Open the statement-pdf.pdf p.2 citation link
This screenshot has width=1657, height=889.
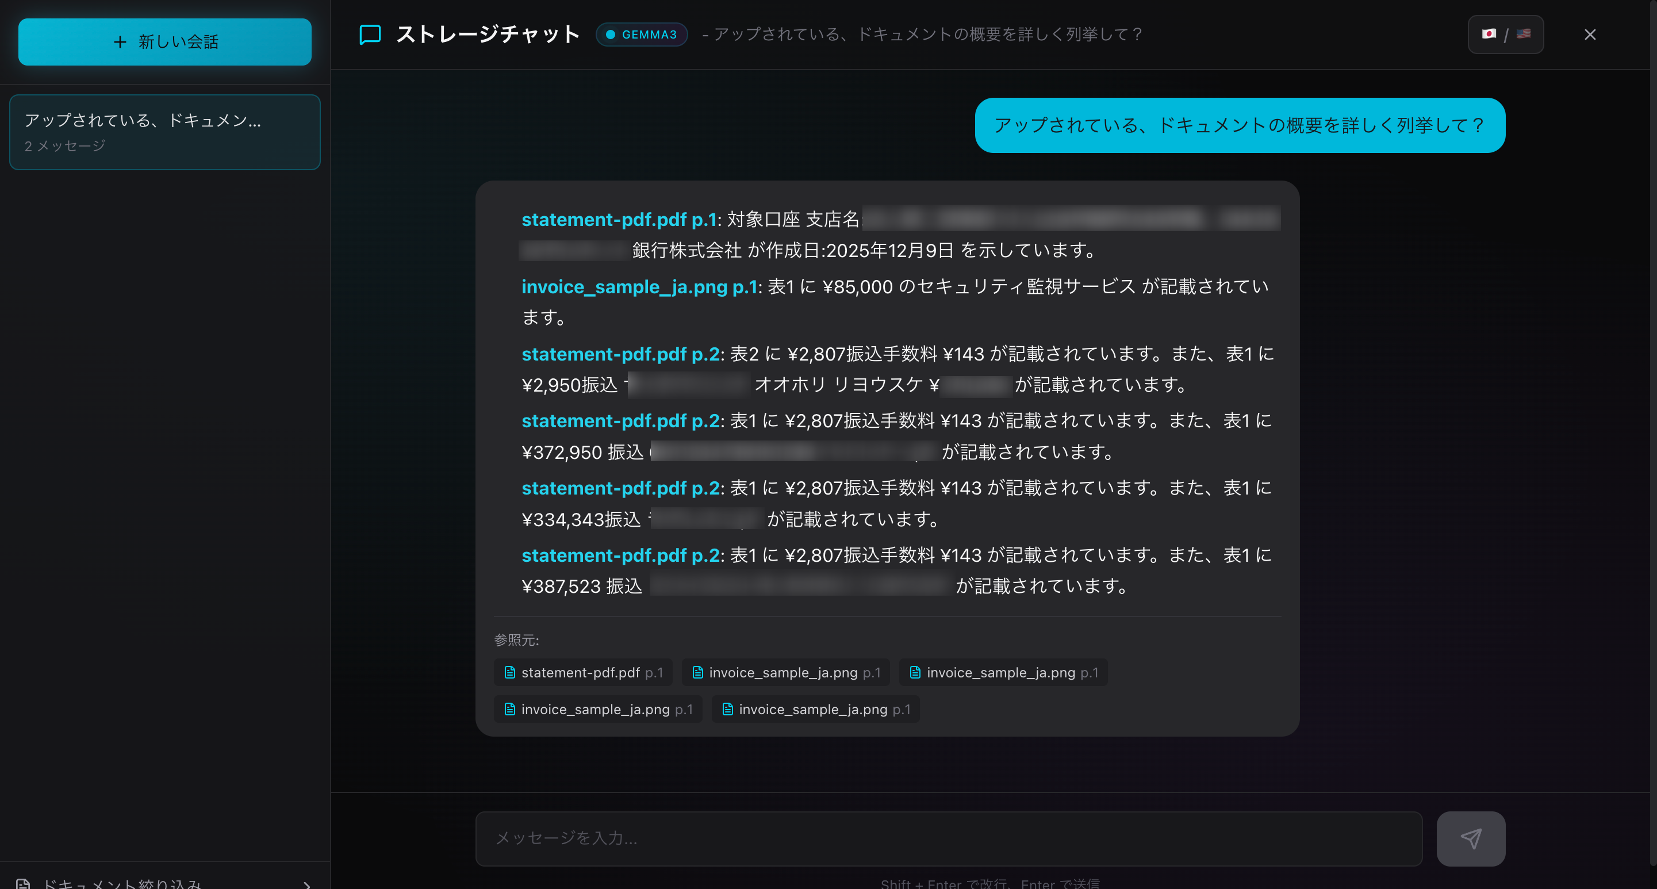(619, 354)
